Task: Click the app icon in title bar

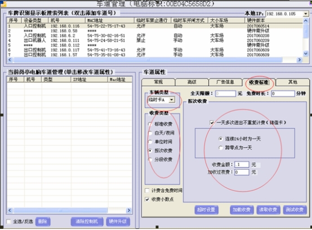Action: click(x=3, y=4)
